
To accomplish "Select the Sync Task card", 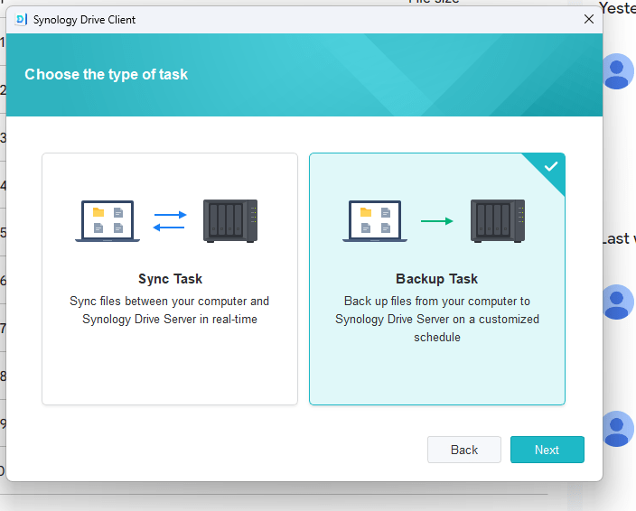I will click(170, 279).
